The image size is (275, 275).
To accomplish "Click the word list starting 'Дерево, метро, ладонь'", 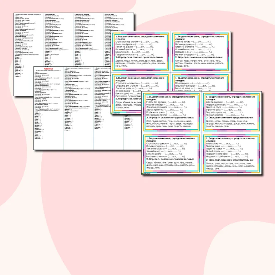I will [230, 124].
